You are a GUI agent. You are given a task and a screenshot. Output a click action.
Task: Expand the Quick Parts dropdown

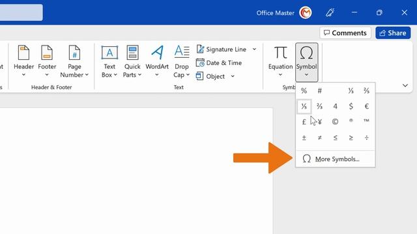point(139,75)
